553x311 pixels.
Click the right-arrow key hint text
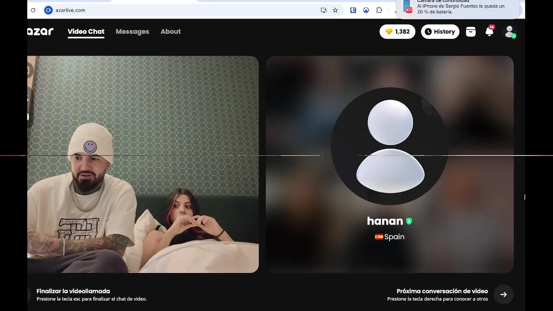coord(438,299)
